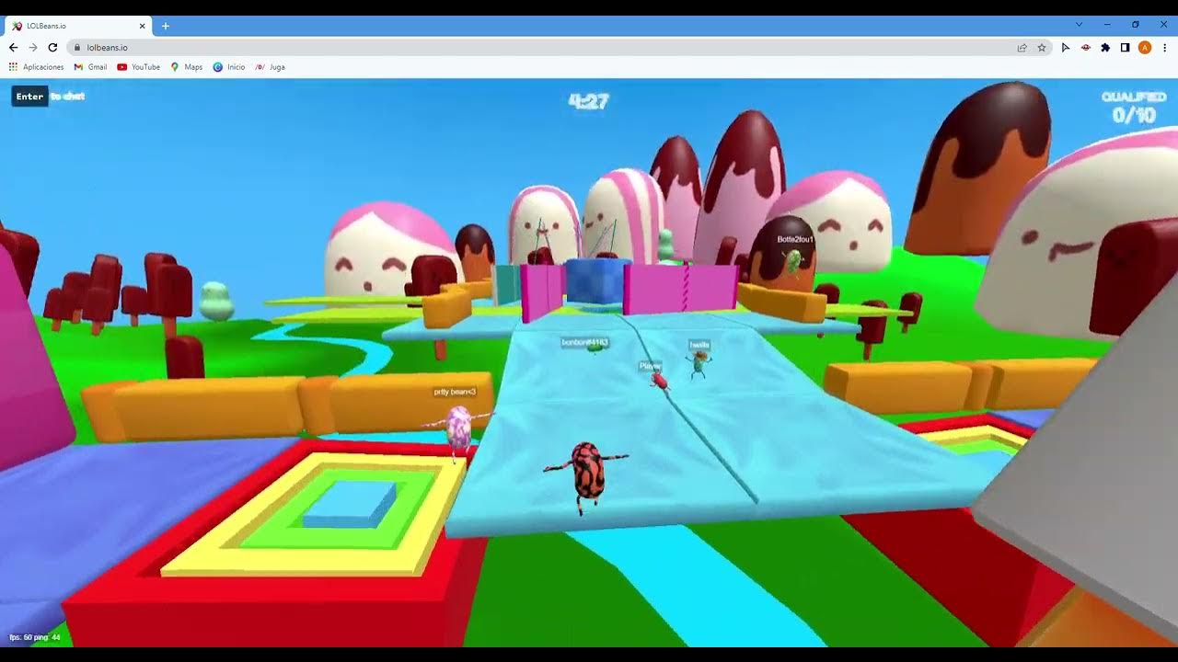
Task: Click the Qualified 0/10 counter
Action: coord(1134,108)
